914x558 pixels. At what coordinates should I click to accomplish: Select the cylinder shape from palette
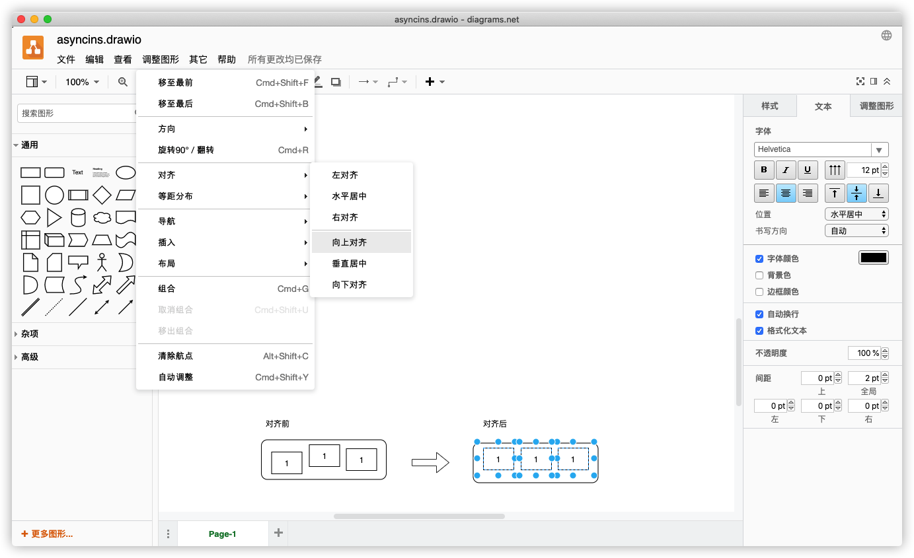tap(78, 218)
